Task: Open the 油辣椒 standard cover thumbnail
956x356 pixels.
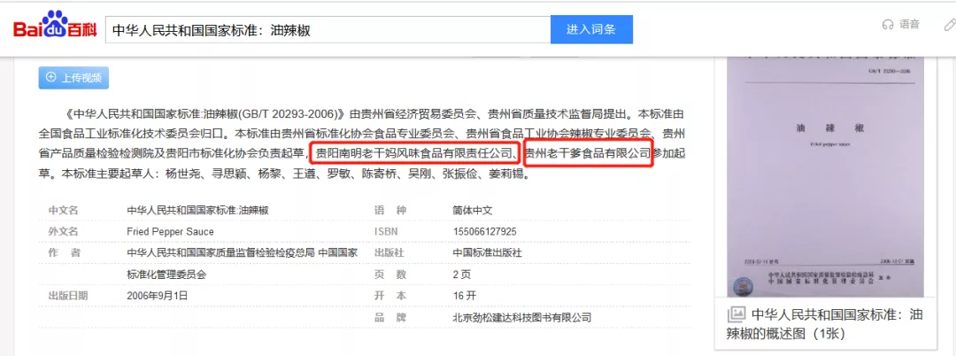Action: pos(825,175)
